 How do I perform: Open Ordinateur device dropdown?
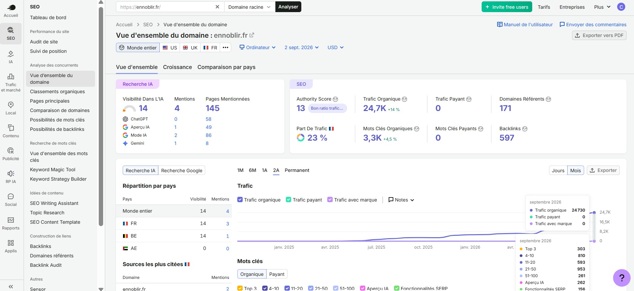click(258, 47)
